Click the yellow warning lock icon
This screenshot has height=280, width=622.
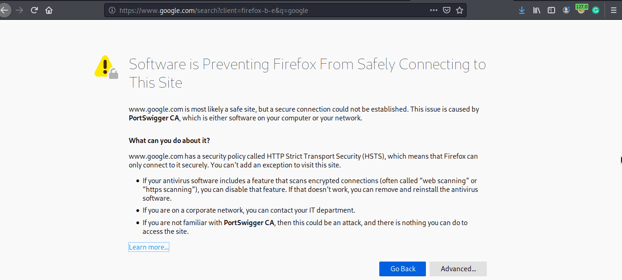[x=106, y=67]
